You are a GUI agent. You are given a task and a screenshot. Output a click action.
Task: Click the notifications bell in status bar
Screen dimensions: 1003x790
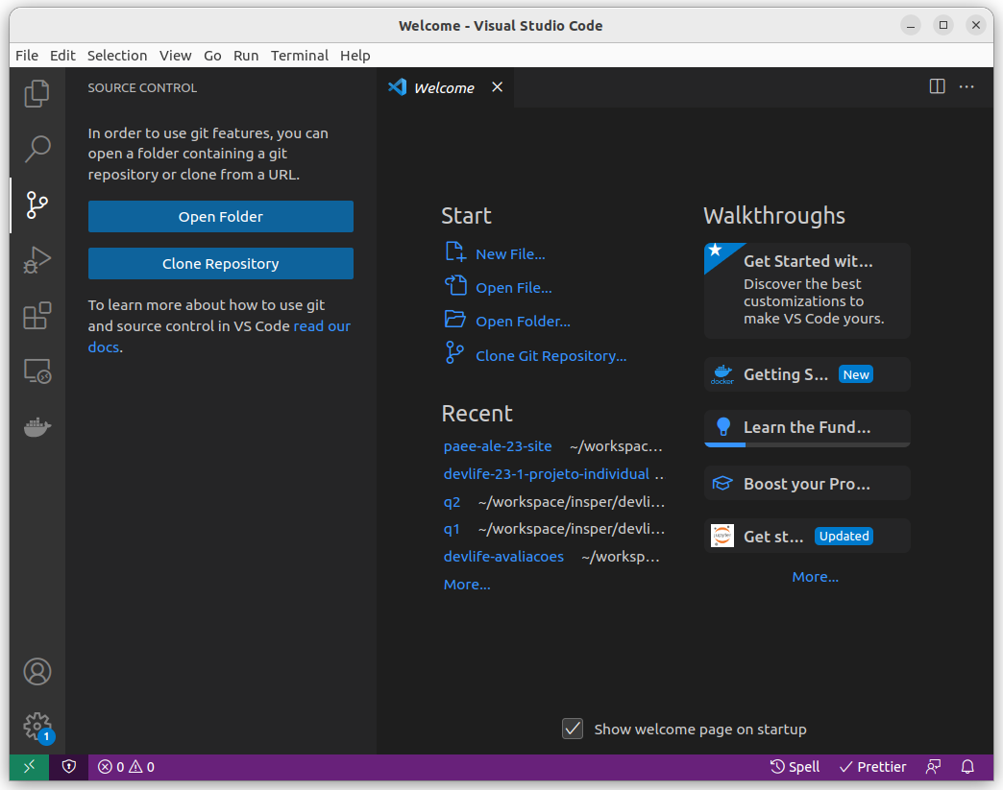968,767
